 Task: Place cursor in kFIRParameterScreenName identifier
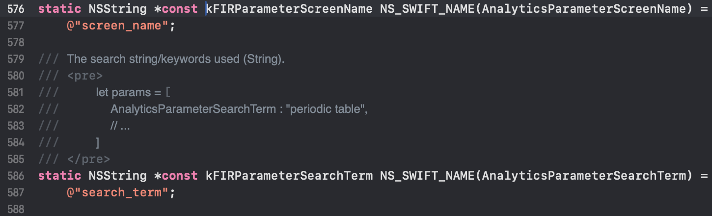(x=289, y=9)
